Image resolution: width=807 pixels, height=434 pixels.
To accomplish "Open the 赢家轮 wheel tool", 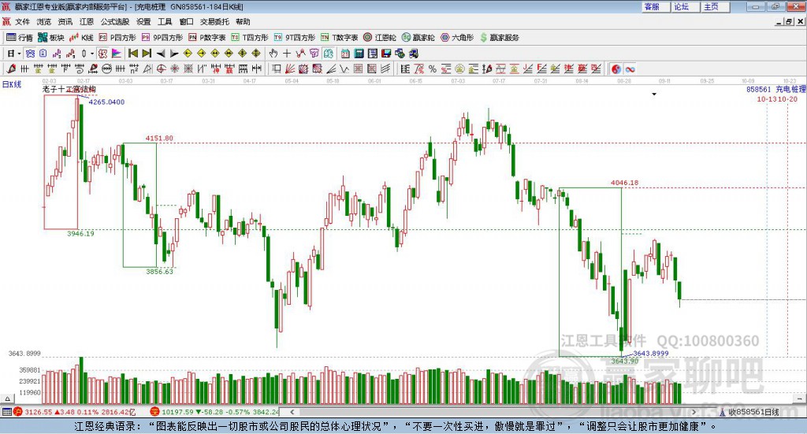I will coord(418,38).
